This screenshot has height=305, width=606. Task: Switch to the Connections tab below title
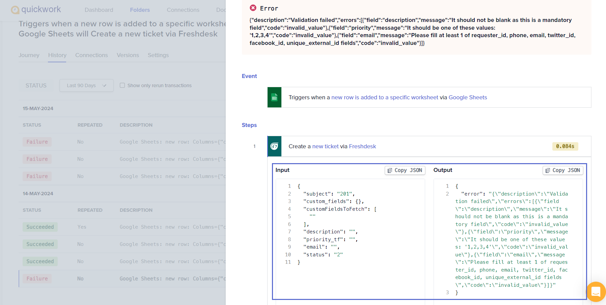point(91,55)
